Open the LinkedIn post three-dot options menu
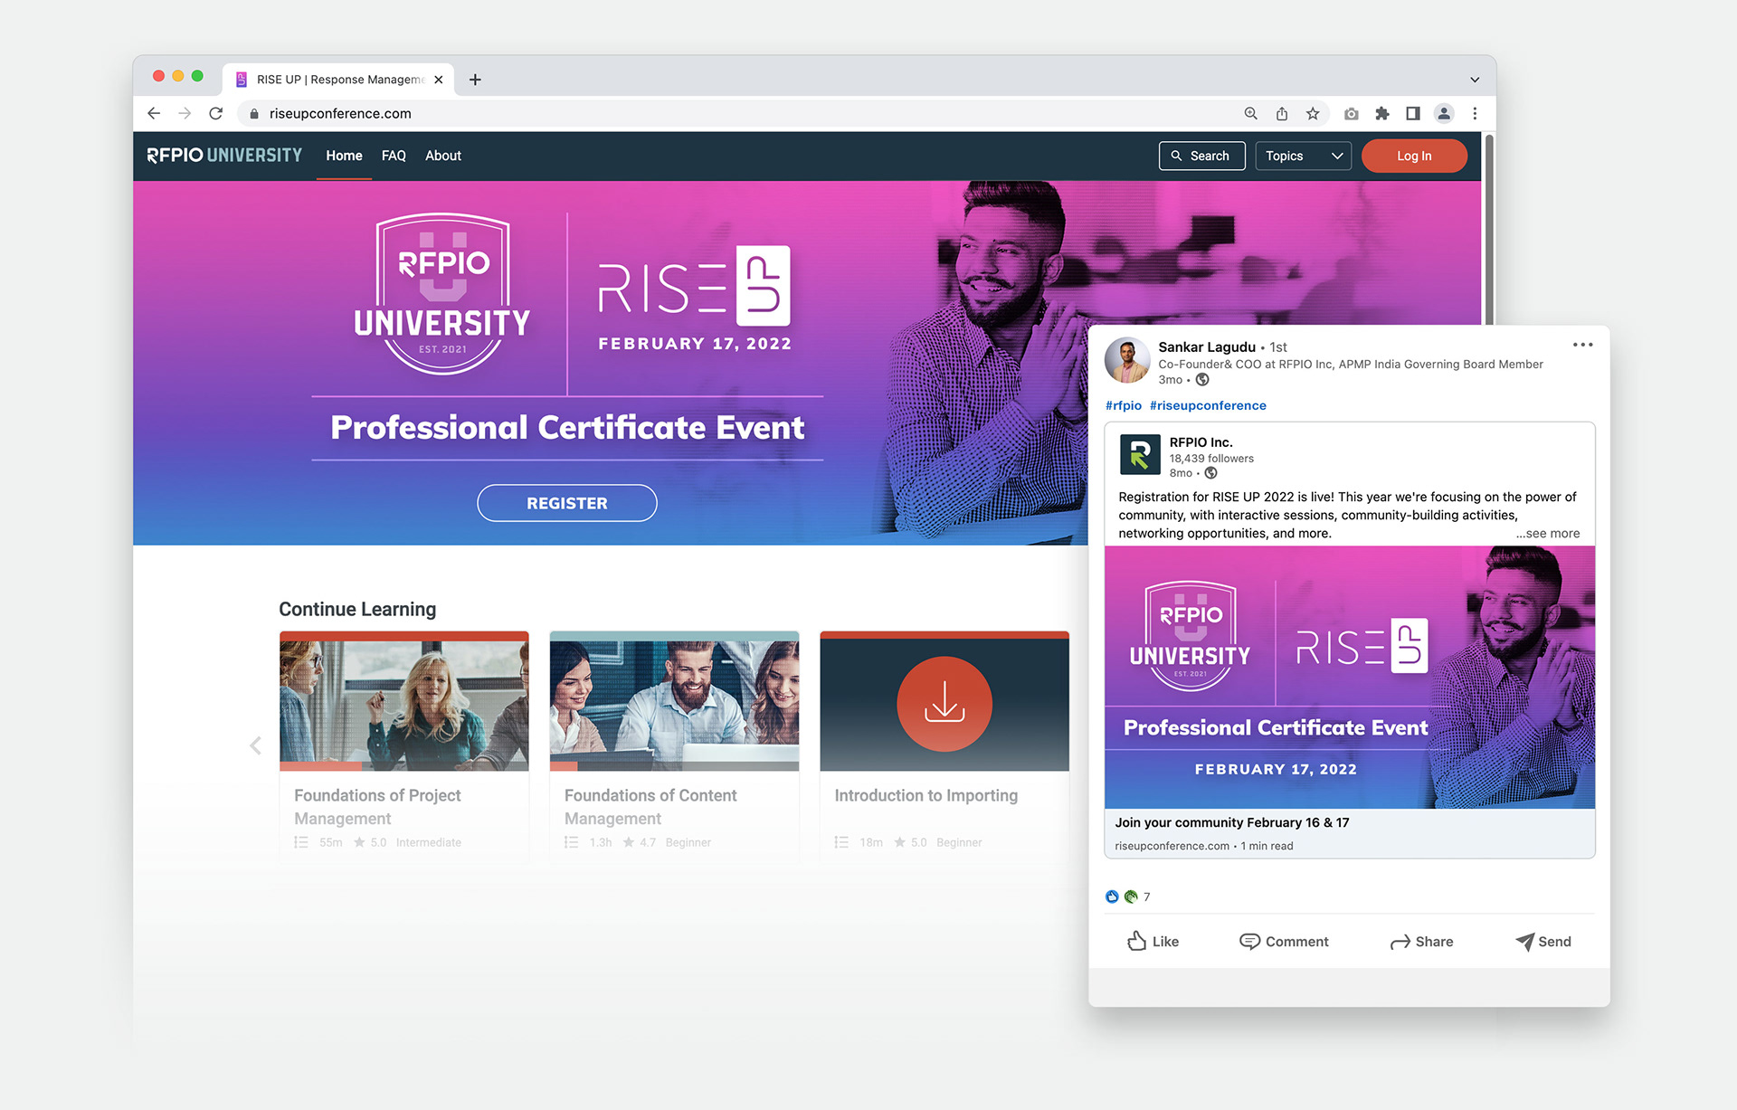1737x1110 pixels. pos(1582,345)
